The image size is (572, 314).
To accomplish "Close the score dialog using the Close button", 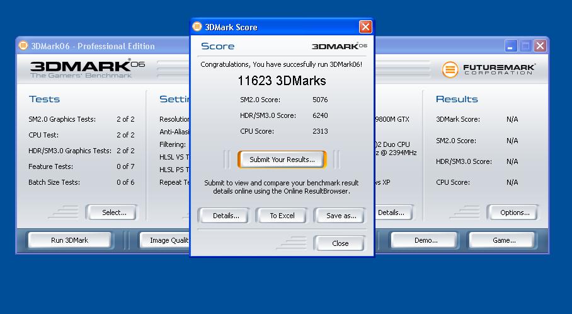I will pos(340,243).
